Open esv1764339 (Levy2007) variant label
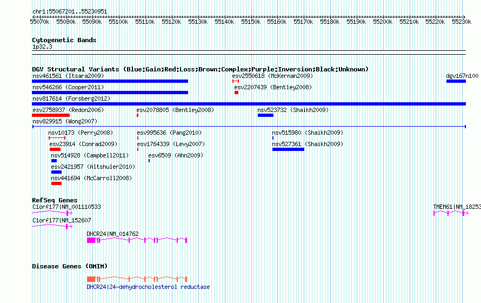Image resolution: width=481 pixels, height=303 pixels. point(171,144)
